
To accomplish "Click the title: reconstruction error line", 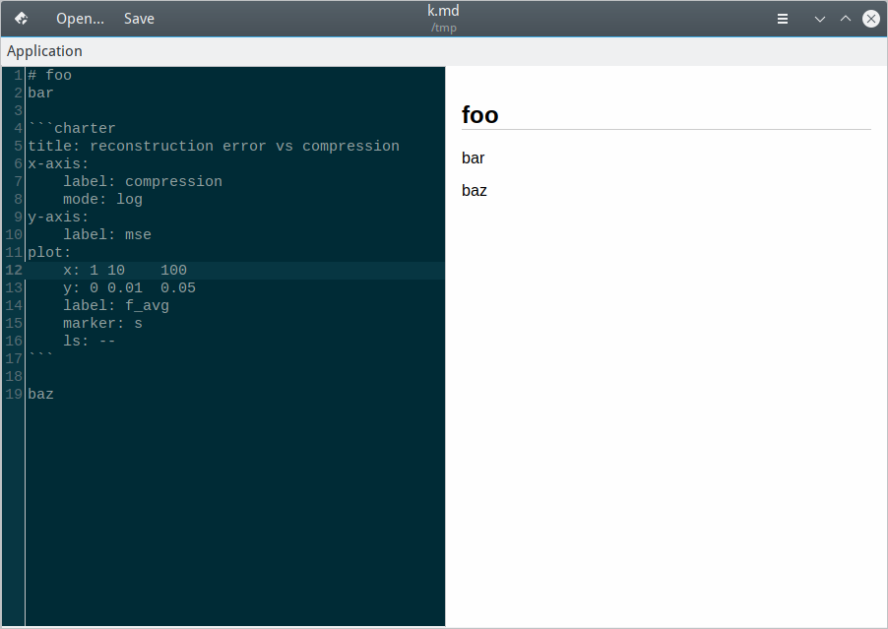I will 214,146.
